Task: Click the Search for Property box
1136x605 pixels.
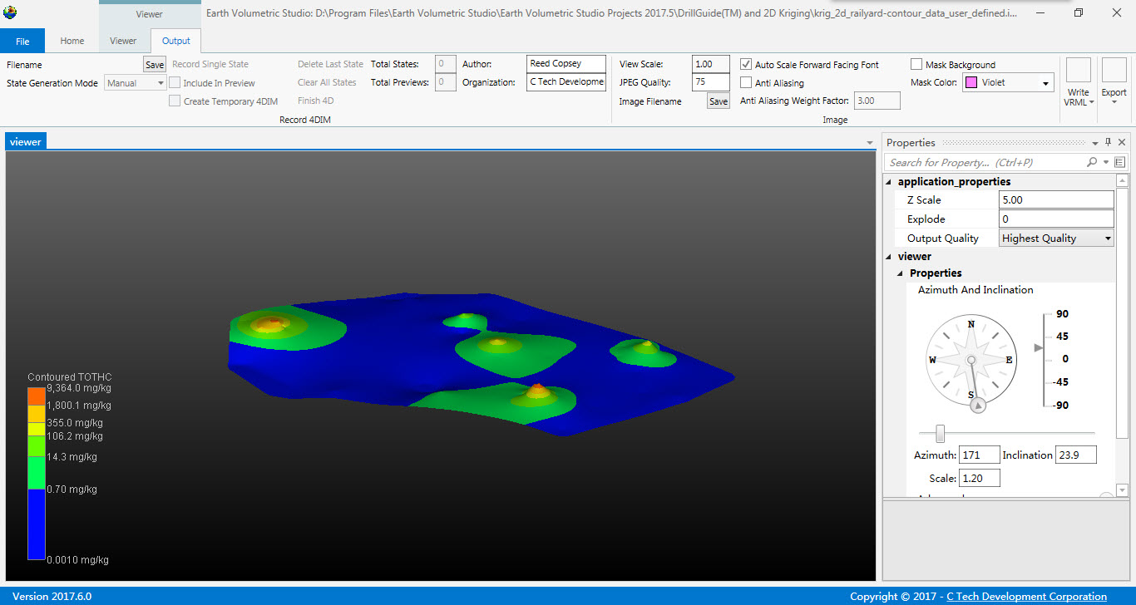Action: (x=984, y=162)
